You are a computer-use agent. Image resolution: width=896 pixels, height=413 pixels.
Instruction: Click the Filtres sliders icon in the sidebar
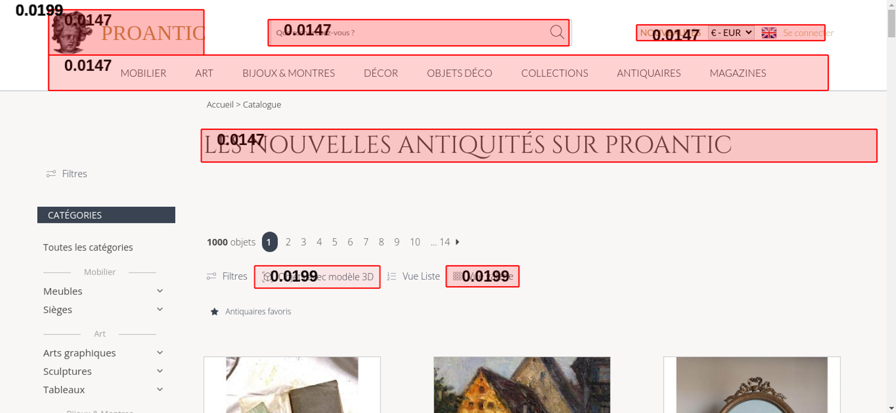pyautogui.click(x=51, y=174)
